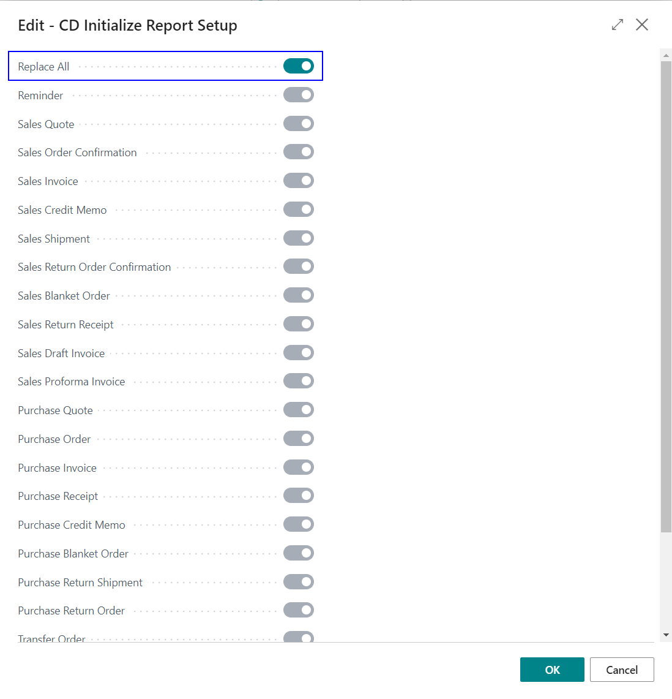The image size is (672, 699).
Task: Toggle the Sales Invoice switch
Action: [x=299, y=181]
